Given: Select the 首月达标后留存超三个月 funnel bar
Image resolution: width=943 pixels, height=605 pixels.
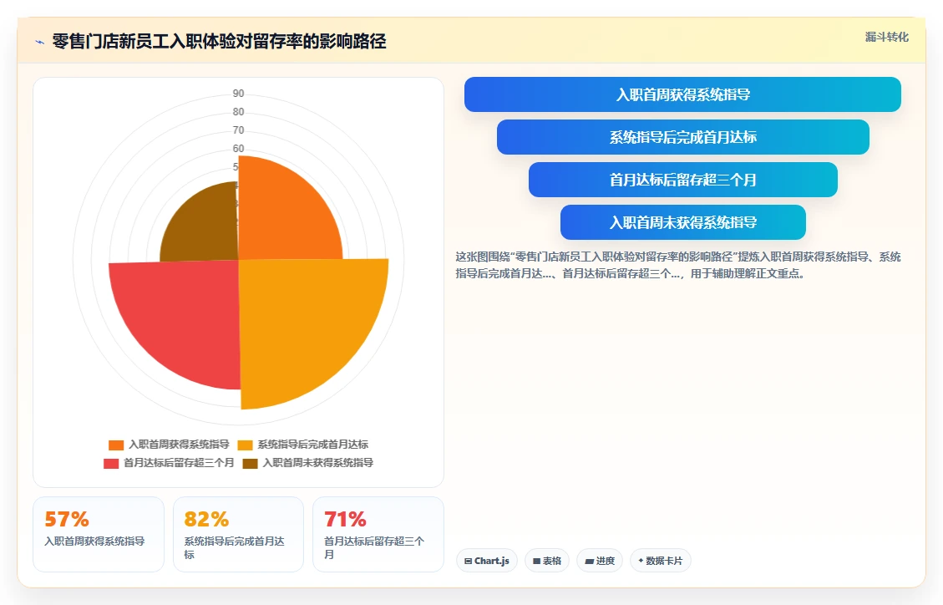Looking at the screenshot, I should tap(682, 180).
